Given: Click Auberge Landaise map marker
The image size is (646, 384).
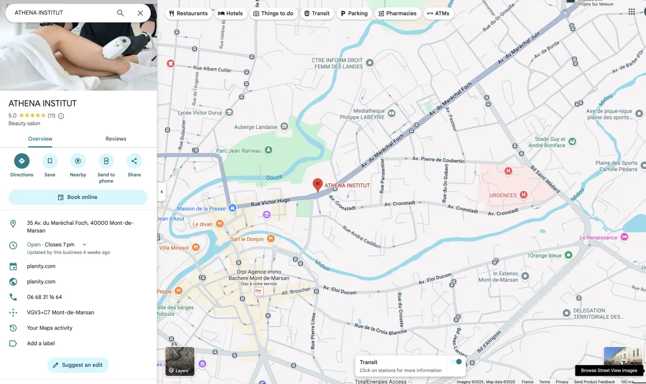Looking at the screenshot, I should tap(284, 127).
